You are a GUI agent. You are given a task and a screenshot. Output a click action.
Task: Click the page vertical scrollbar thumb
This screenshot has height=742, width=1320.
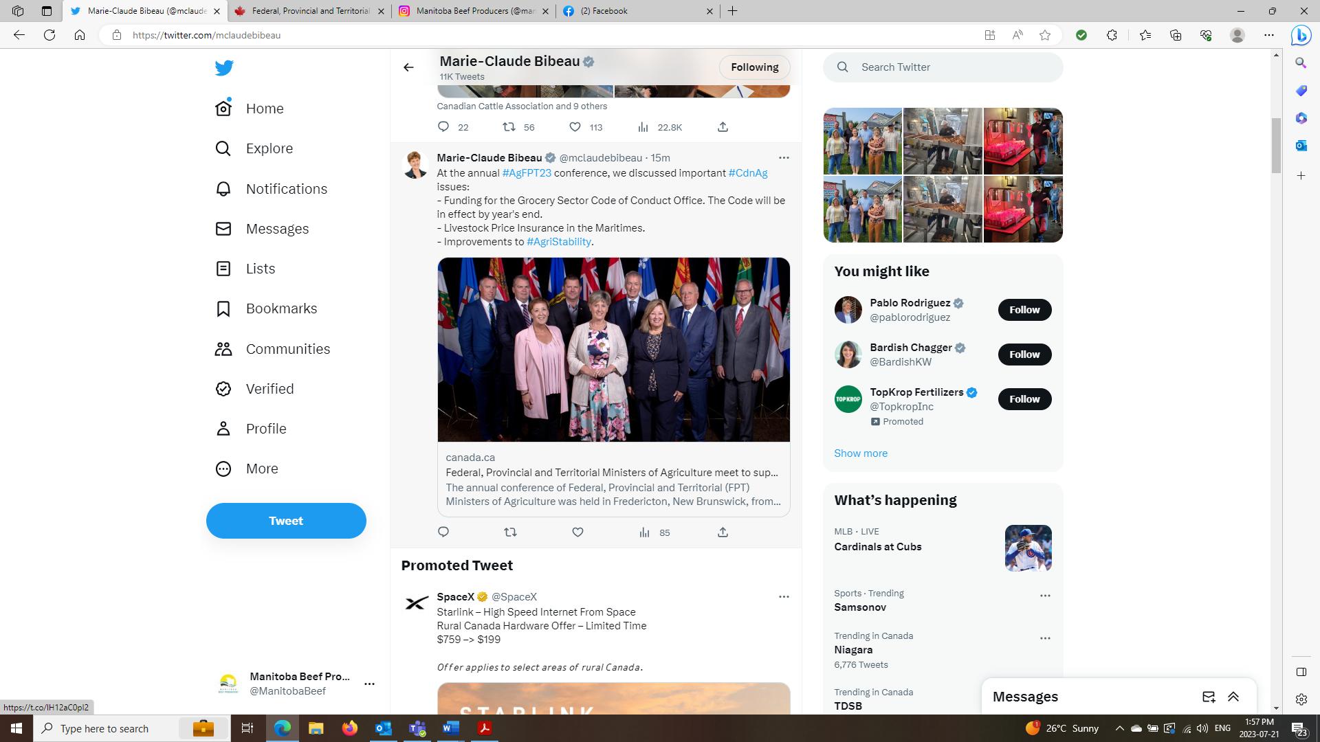click(x=1276, y=144)
